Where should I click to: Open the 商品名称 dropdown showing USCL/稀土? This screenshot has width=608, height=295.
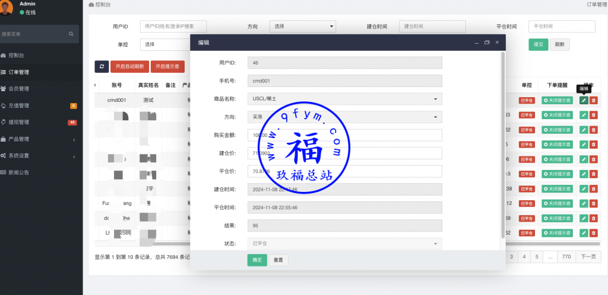click(x=344, y=100)
